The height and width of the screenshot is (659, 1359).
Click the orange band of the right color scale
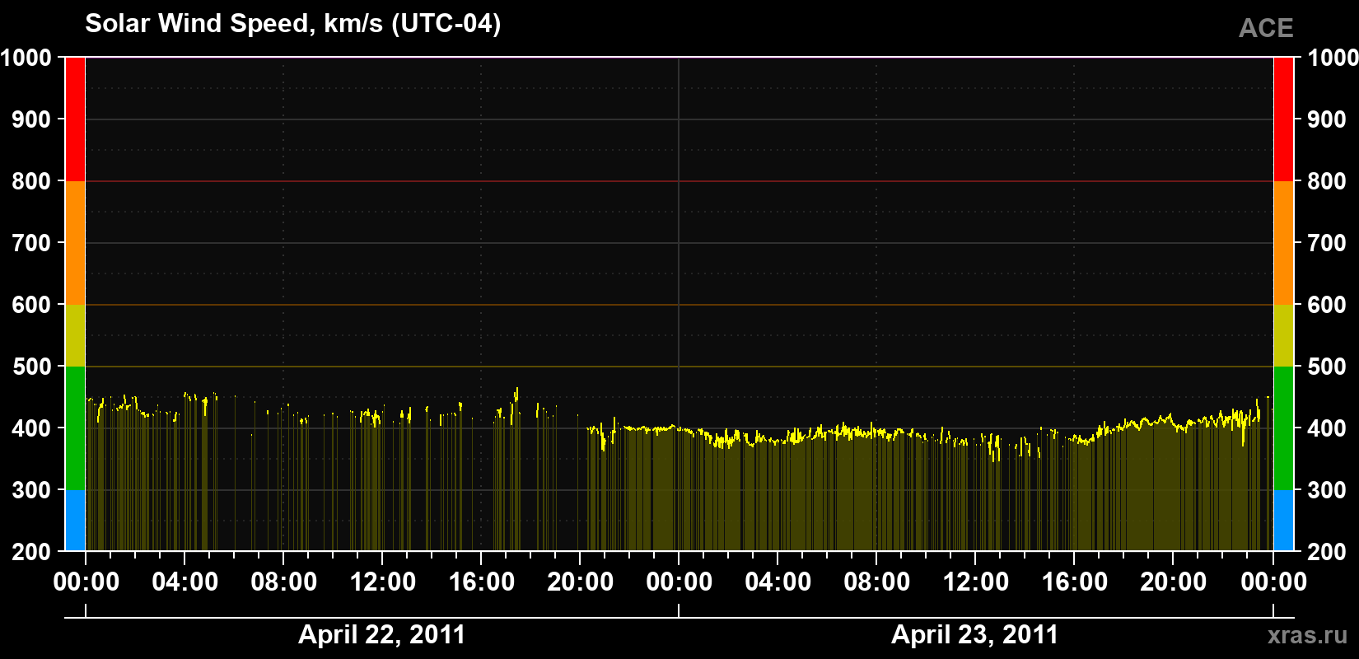(1283, 243)
